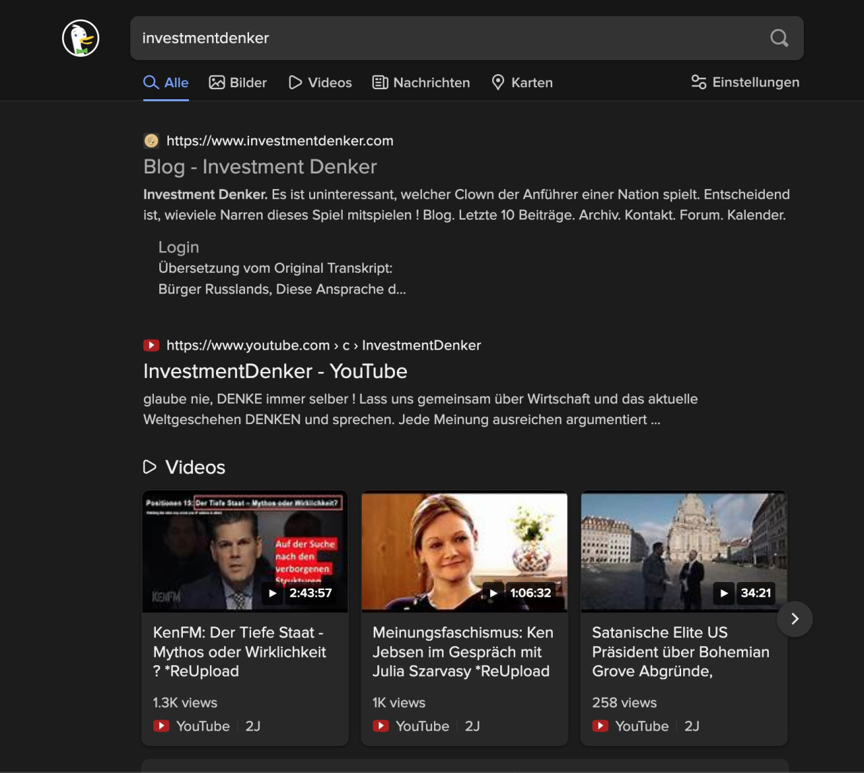Image resolution: width=864 pixels, height=773 pixels.
Task: Show next videos with right chevron
Action: click(794, 619)
